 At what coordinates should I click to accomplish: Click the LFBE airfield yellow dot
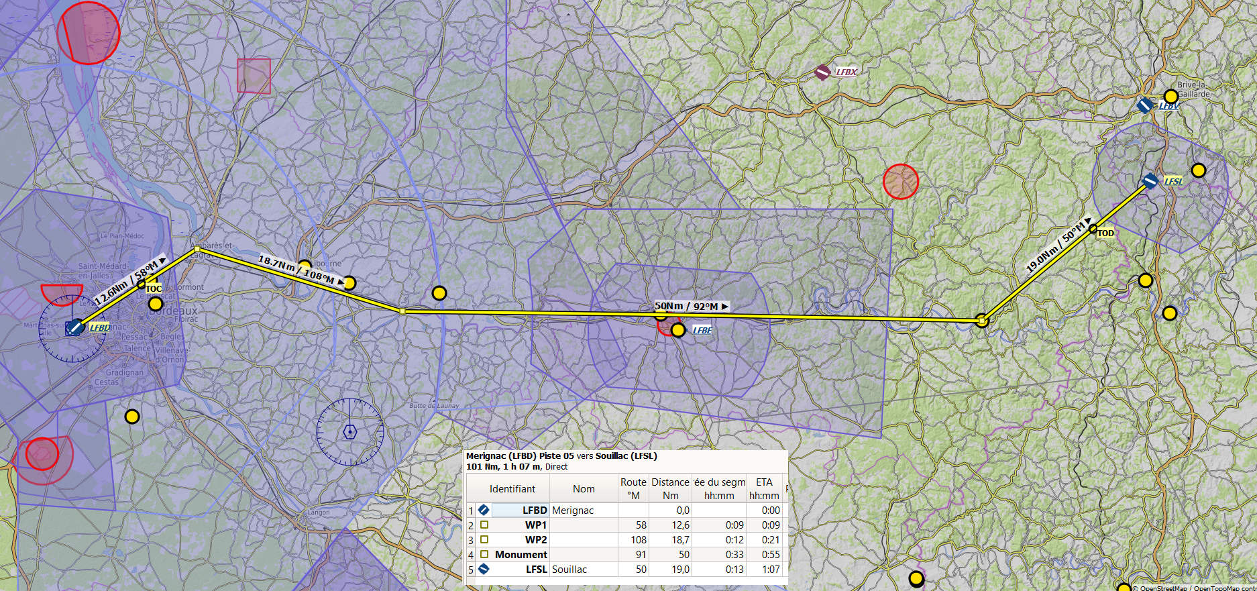pos(678,330)
